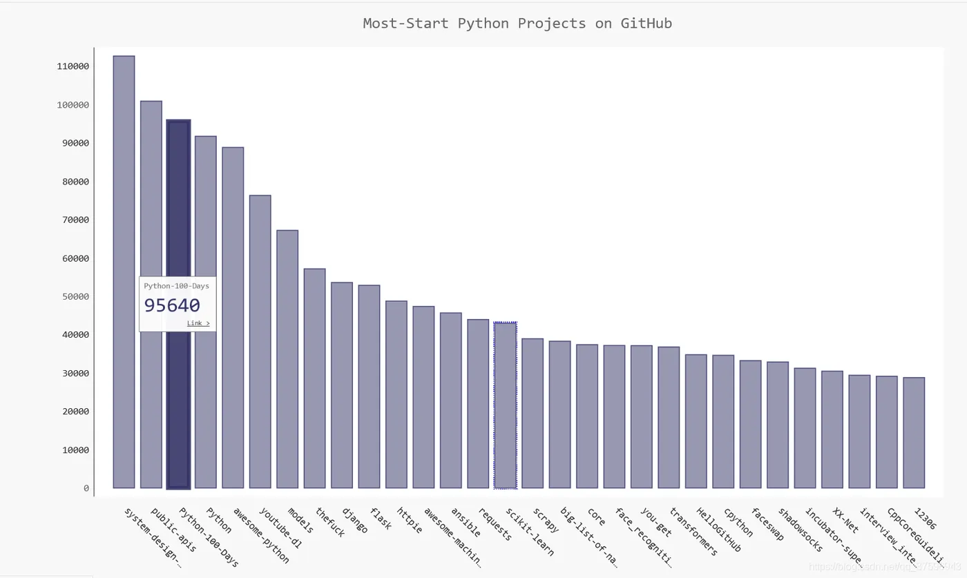Click the y-axis label 110000
The height and width of the screenshot is (578, 967).
tap(73, 66)
